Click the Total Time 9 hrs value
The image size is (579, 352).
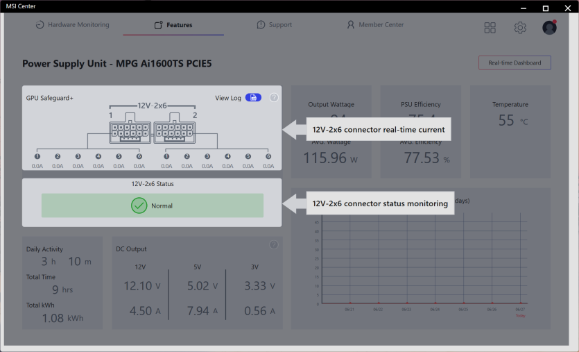[x=62, y=290]
